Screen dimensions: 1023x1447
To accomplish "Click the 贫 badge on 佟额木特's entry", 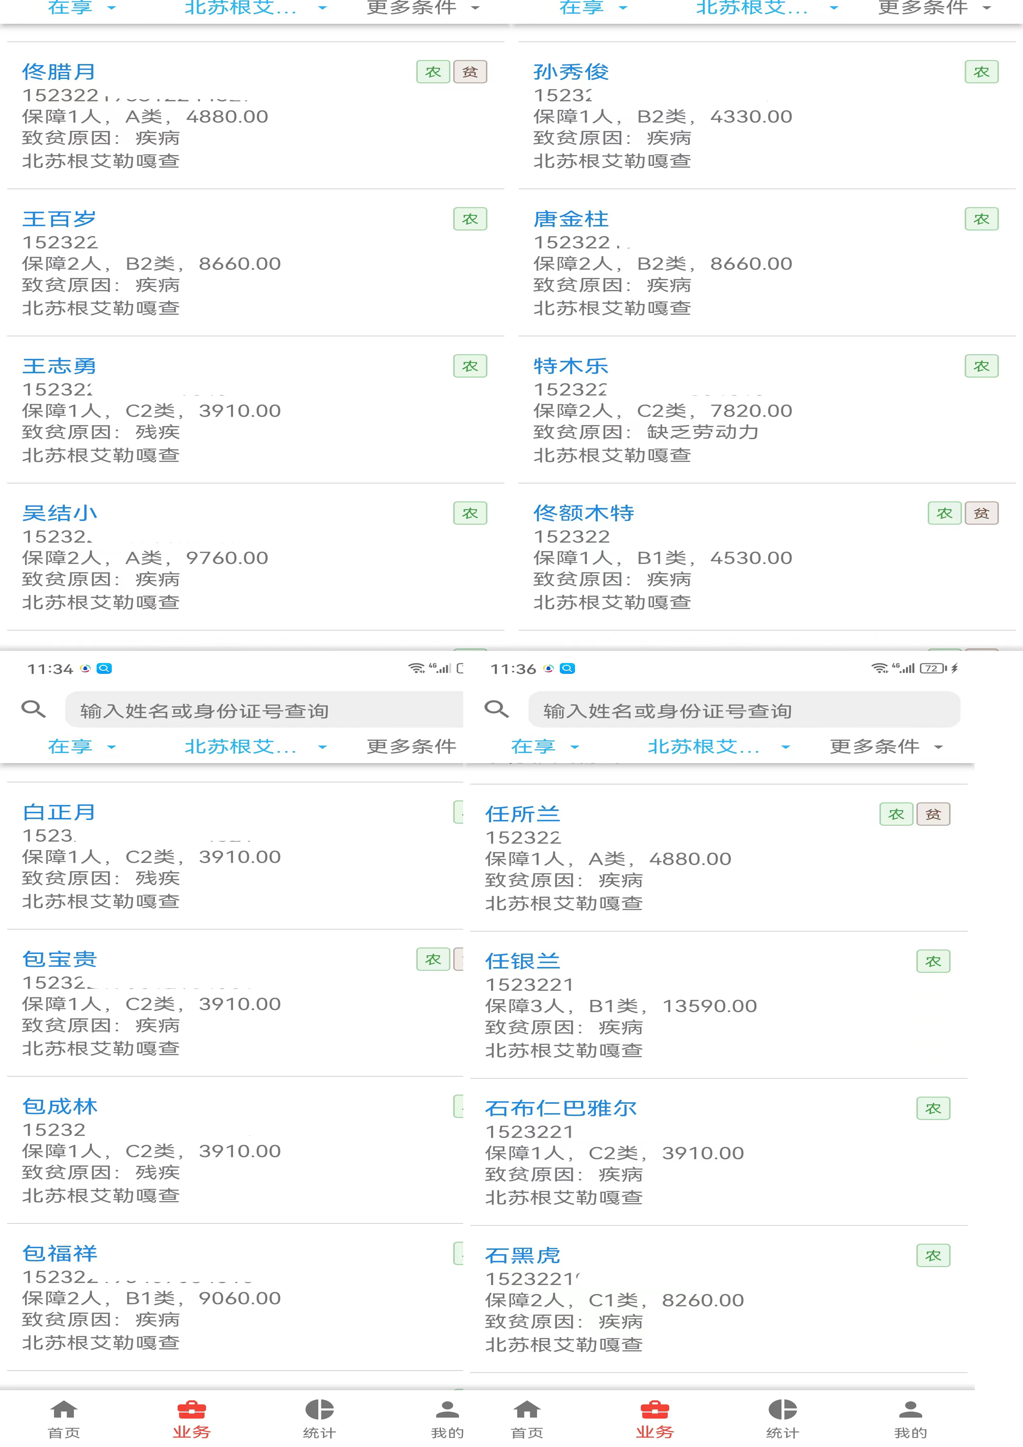I will [981, 513].
